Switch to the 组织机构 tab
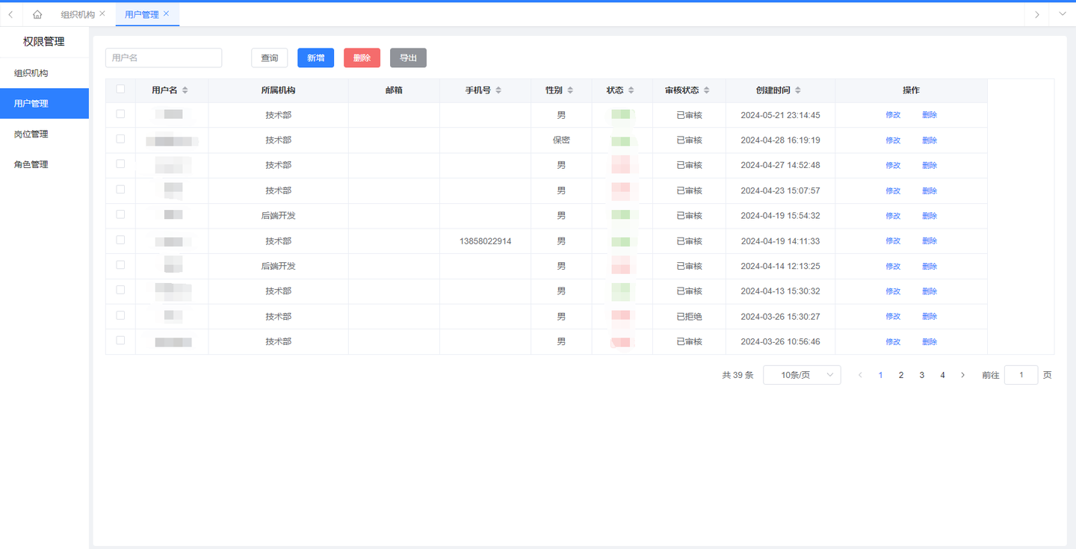The image size is (1076, 549). tap(78, 14)
